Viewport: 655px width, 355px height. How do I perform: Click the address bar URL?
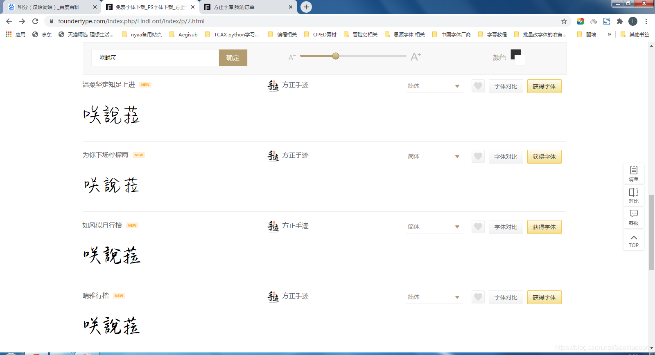(131, 21)
